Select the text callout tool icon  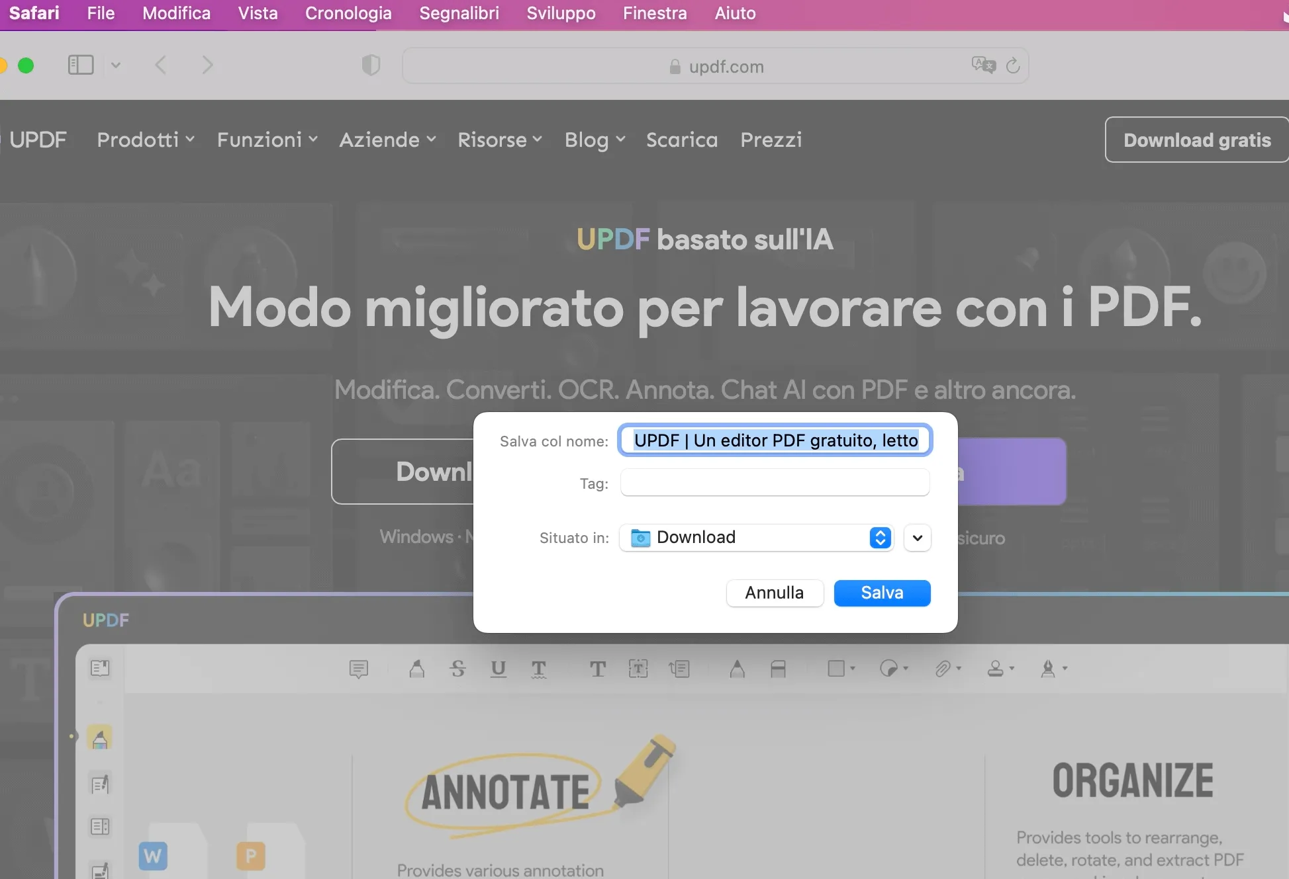tap(679, 669)
